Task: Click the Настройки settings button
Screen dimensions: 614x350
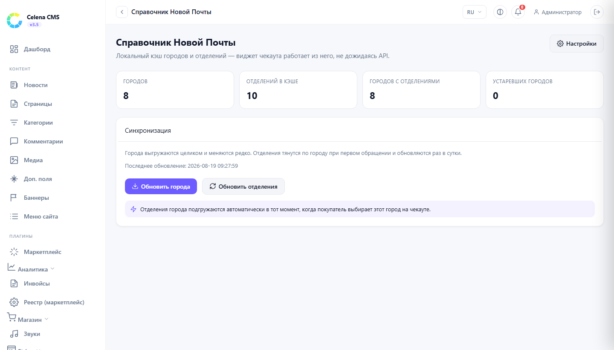Action: point(576,44)
